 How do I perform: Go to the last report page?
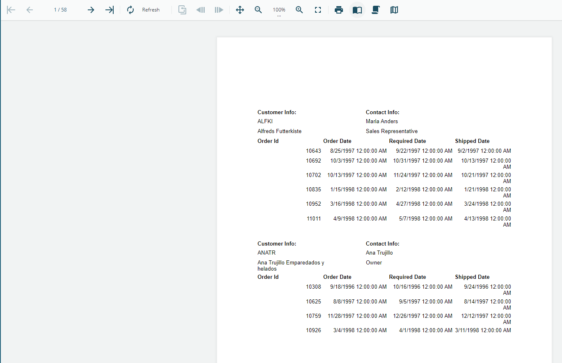coord(109,9)
